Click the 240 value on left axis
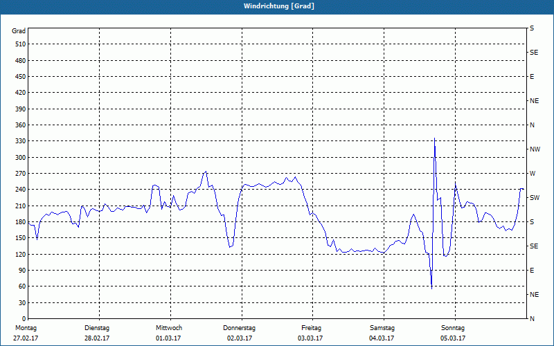Image resolution: width=554 pixels, height=346 pixels. click(21, 190)
